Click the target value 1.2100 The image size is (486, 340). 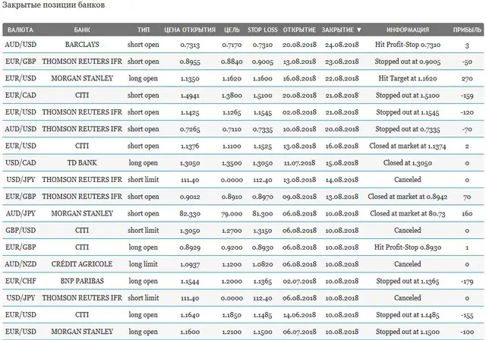click(232, 332)
